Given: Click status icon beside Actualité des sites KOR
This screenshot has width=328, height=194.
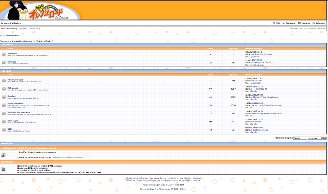Looking at the screenshot, I should point(4,113).
